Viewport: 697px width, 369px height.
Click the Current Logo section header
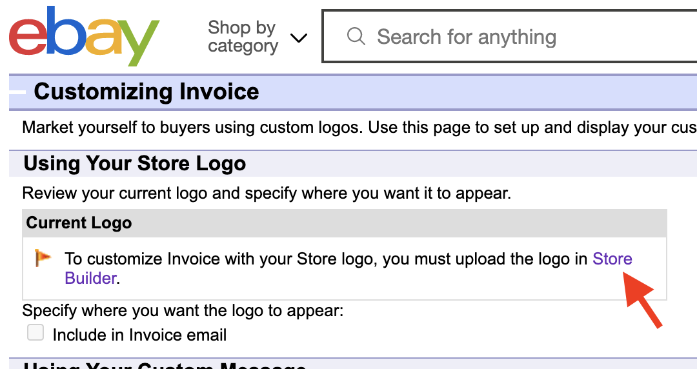click(x=345, y=223)
